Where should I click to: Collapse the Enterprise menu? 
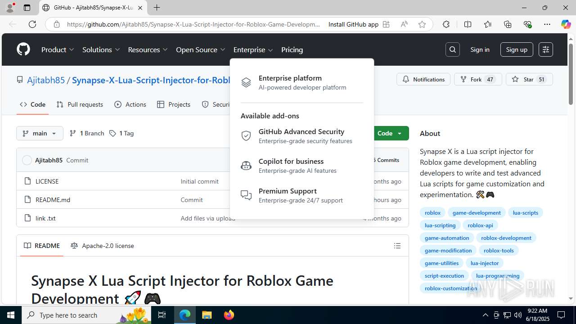tap(253, 49)
